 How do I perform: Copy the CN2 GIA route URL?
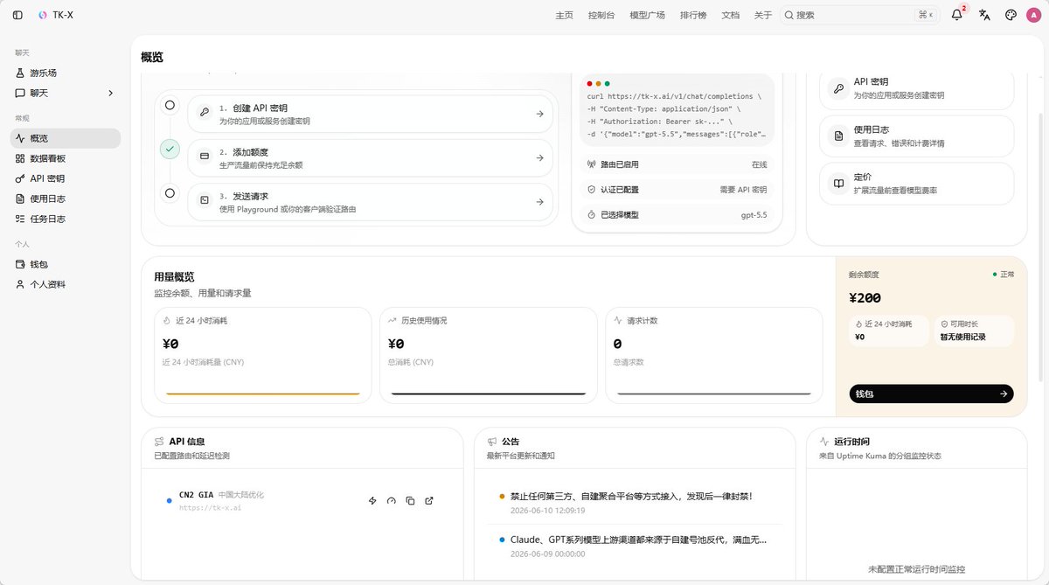click(x=410, y=501)
